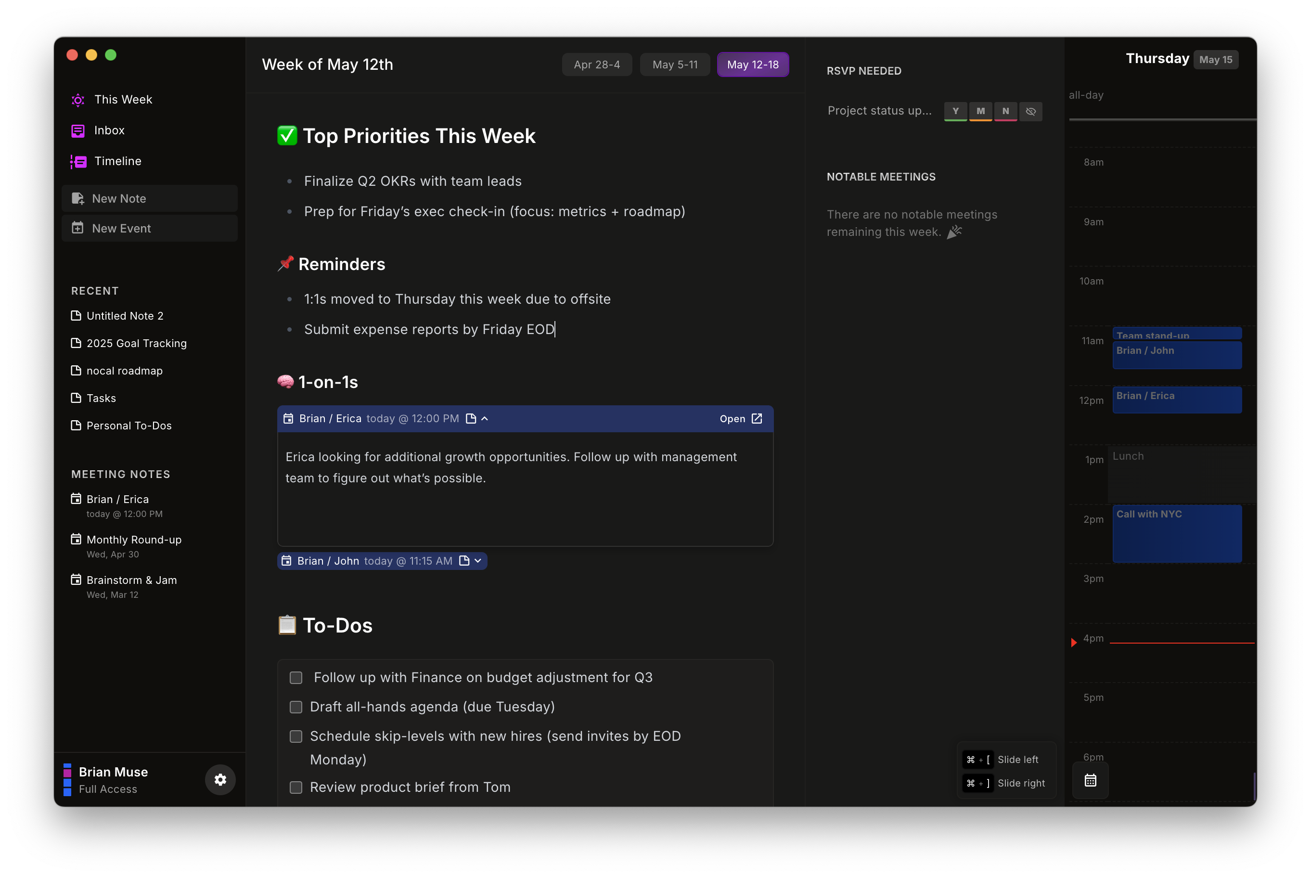Open This Week view in sidebar

[x=123, y=100]
